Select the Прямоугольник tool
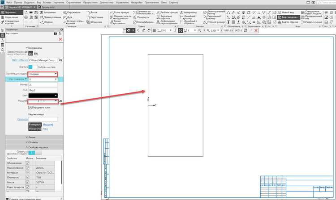Image resolution: width=336 pixels, height=200 pixels. tap(50, 17)
